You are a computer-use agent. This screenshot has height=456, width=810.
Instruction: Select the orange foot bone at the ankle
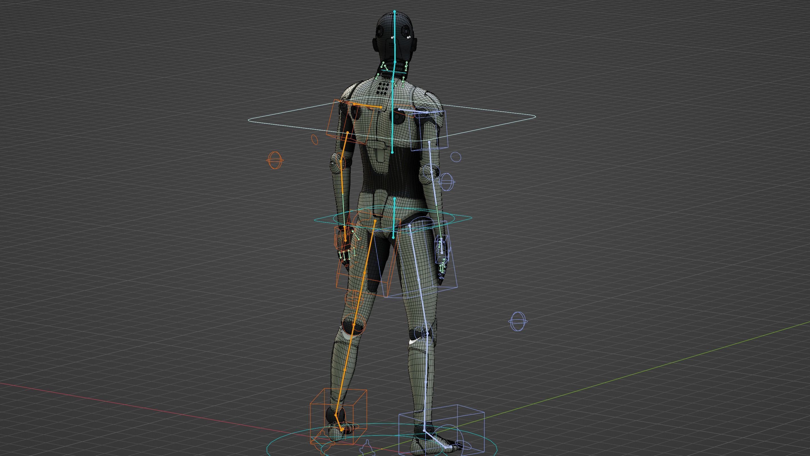338,422
